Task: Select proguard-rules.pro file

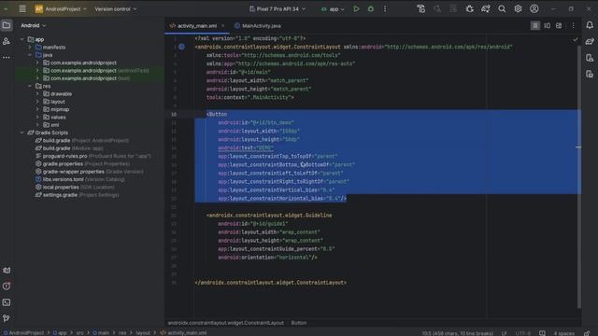Action: 93,156
